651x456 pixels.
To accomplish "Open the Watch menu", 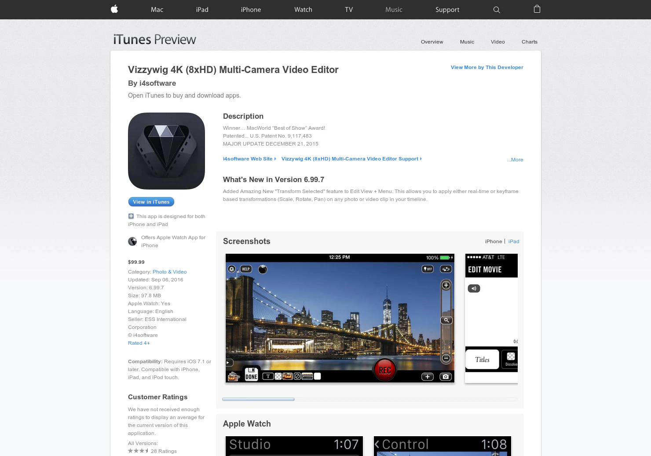I will (303, 10).
